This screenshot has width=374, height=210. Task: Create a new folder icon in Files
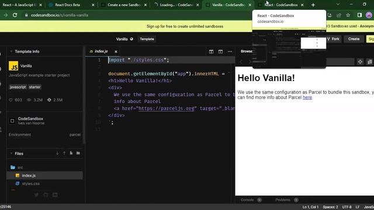[78, 153]
